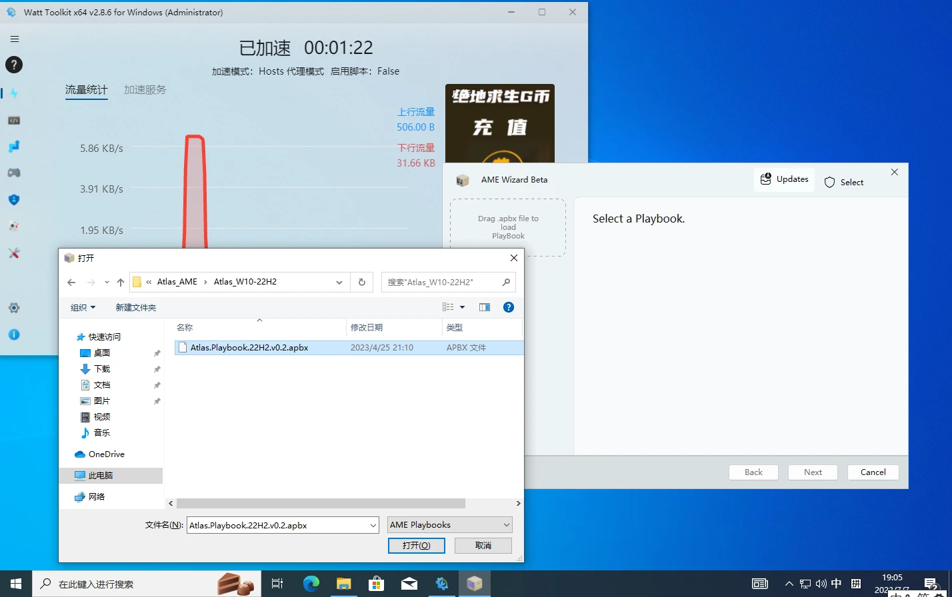
Task: Launch Microsoft Edge from the taskbar
Action: click(311, 584)
